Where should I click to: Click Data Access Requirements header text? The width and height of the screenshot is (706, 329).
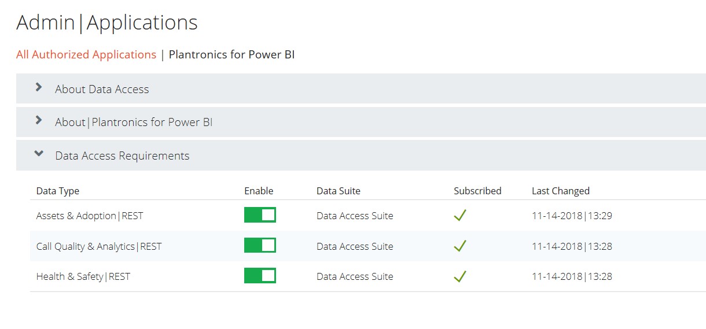point(122,156)
